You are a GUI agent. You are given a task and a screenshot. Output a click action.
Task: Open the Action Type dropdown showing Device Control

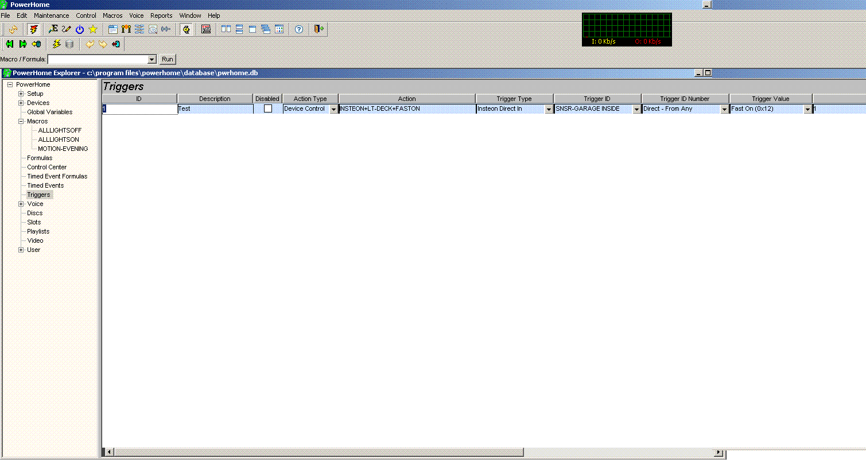pyautogui.click(x=334, y=109)
